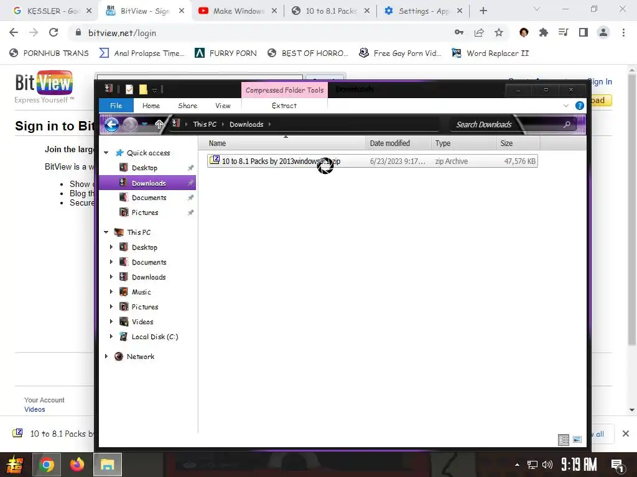The image size is (637, 477).
Task: Select Local Disk (C:) in tree
Action: pos(155,337)
